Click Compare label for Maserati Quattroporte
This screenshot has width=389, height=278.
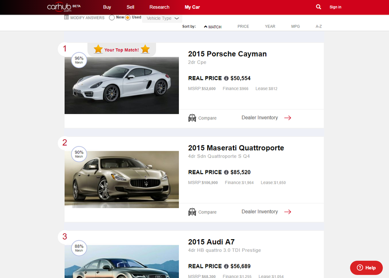(207, 212)
